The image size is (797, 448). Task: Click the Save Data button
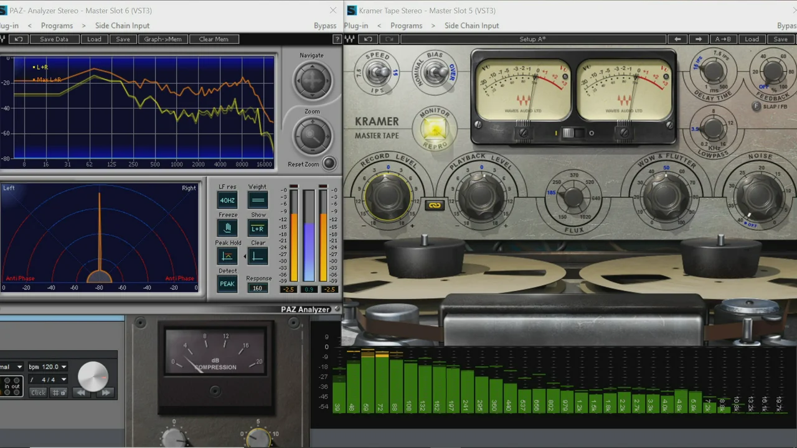point(54,39)
